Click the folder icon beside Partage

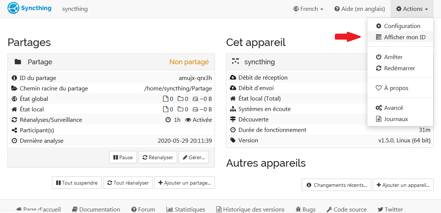pyautogui.click(x=18, y=62)
